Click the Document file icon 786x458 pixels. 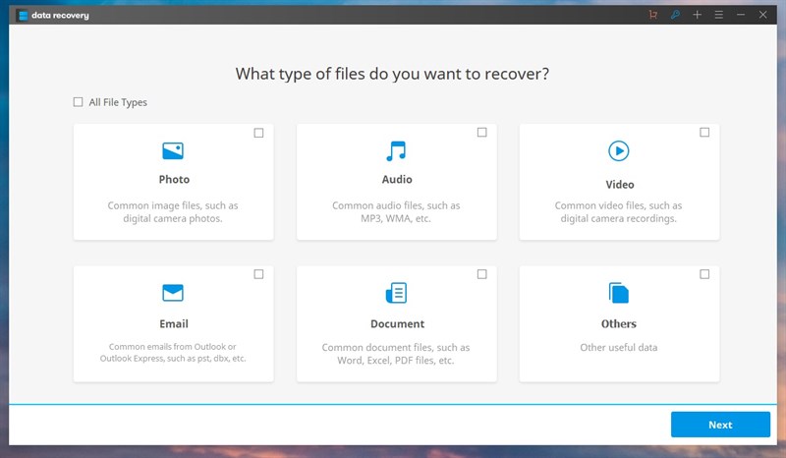pyautogui.click(x=396, y=293)
